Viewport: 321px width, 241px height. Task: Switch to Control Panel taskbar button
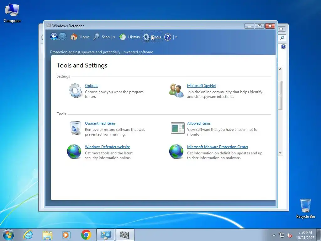pos(106,235)
